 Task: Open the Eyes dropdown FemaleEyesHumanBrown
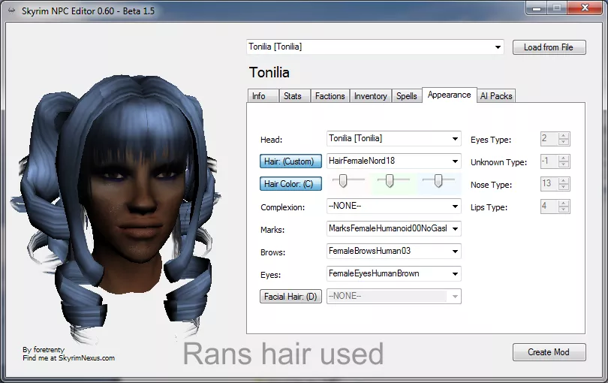393,273
